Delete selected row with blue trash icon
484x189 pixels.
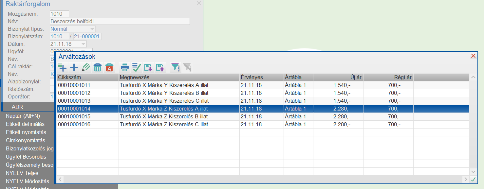[x=98, y=67]
